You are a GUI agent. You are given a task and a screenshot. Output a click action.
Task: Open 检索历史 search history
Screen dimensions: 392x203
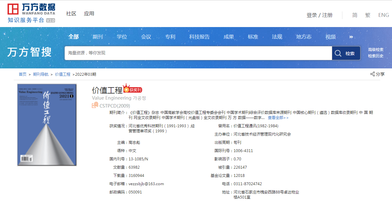(376, 56)
